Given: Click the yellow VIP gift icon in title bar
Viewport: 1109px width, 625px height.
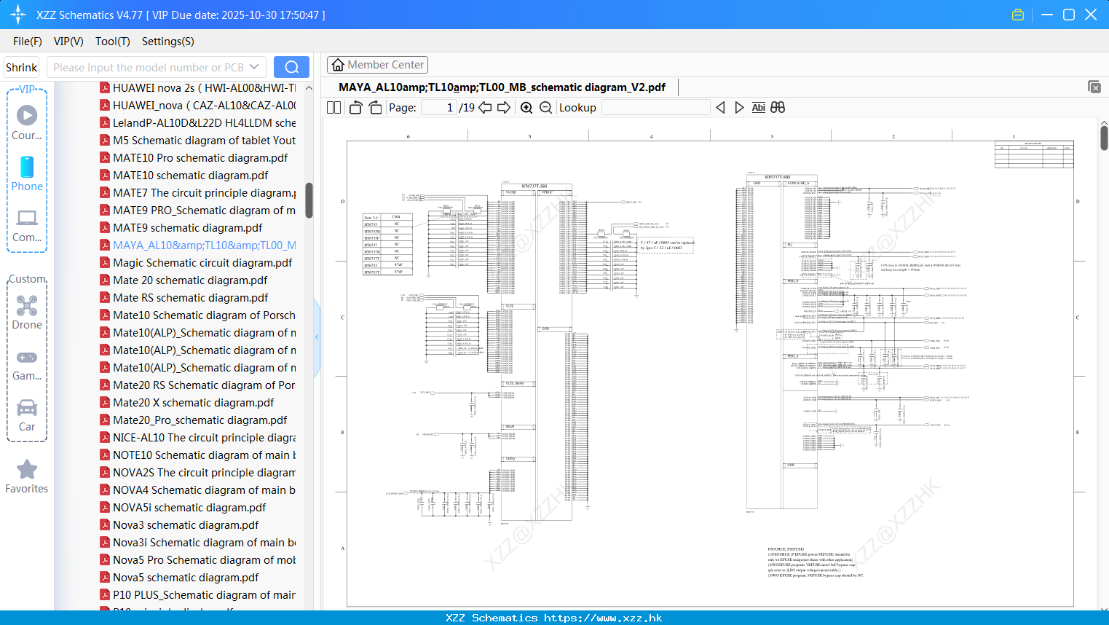Looking at the screenshot, I should (x=1018, y=15).
